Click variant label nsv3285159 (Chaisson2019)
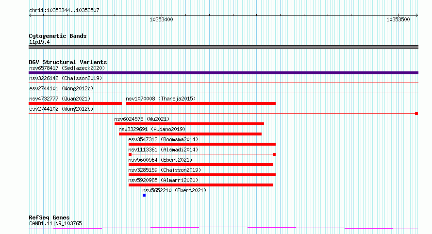Image resolution: width=432 pixels, height=234 pixels. point(165,170)
